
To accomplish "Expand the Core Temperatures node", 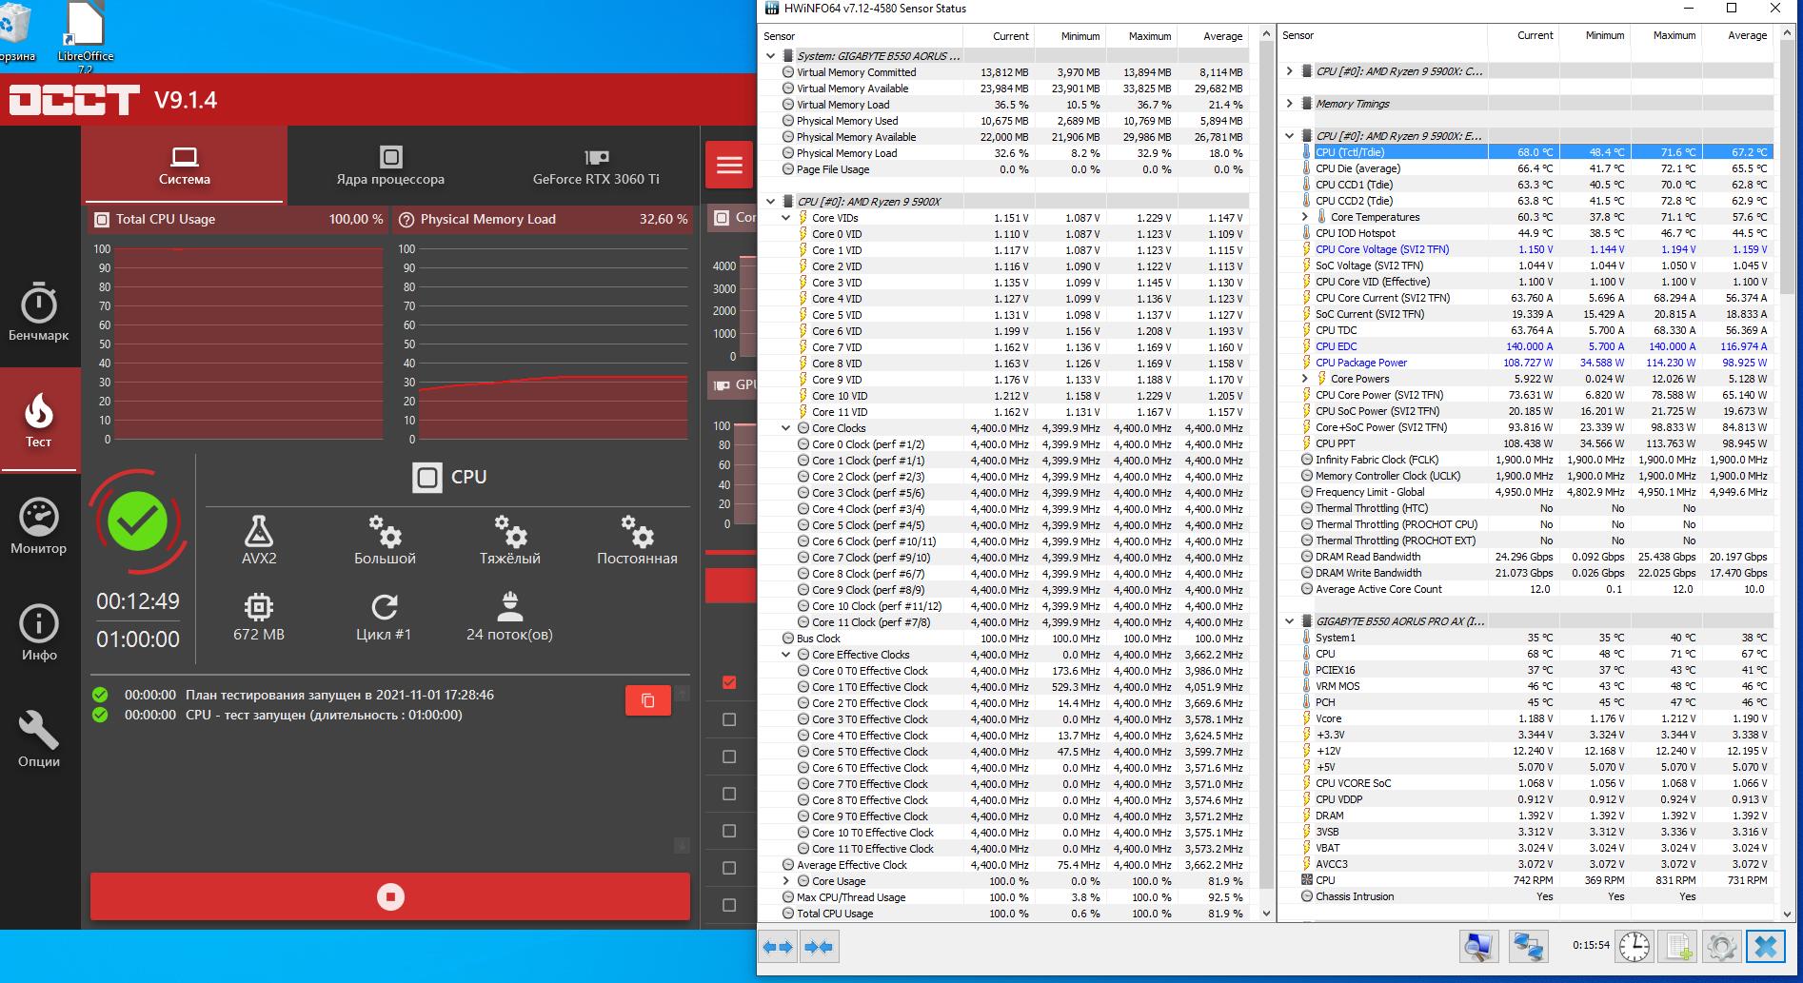I will pyautogui.click(x=1304, y=217).
